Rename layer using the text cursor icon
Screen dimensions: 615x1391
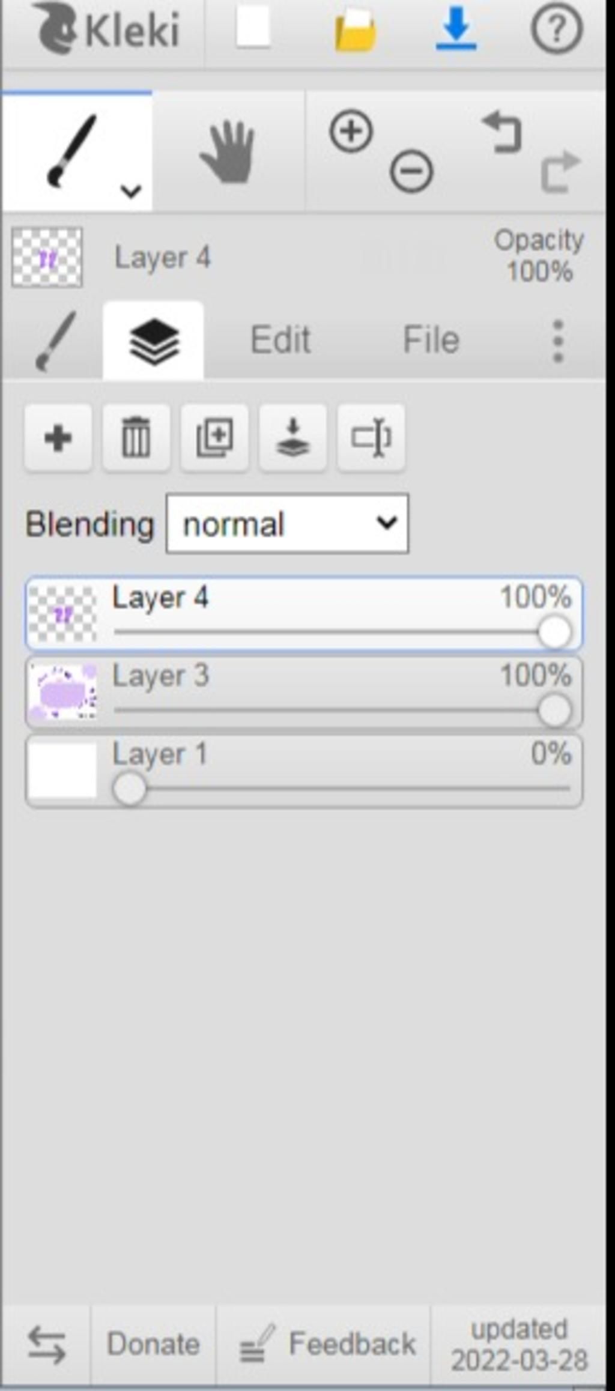(371, 438)
